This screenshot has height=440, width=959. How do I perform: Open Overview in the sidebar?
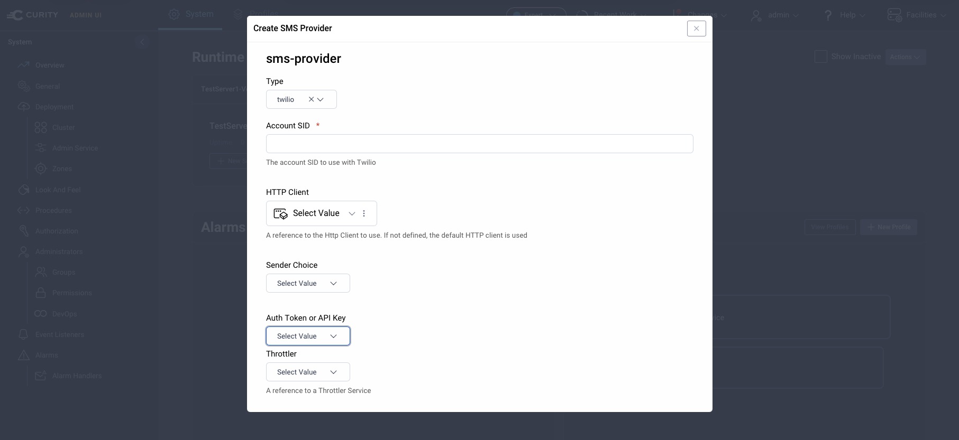coord(50,65)
